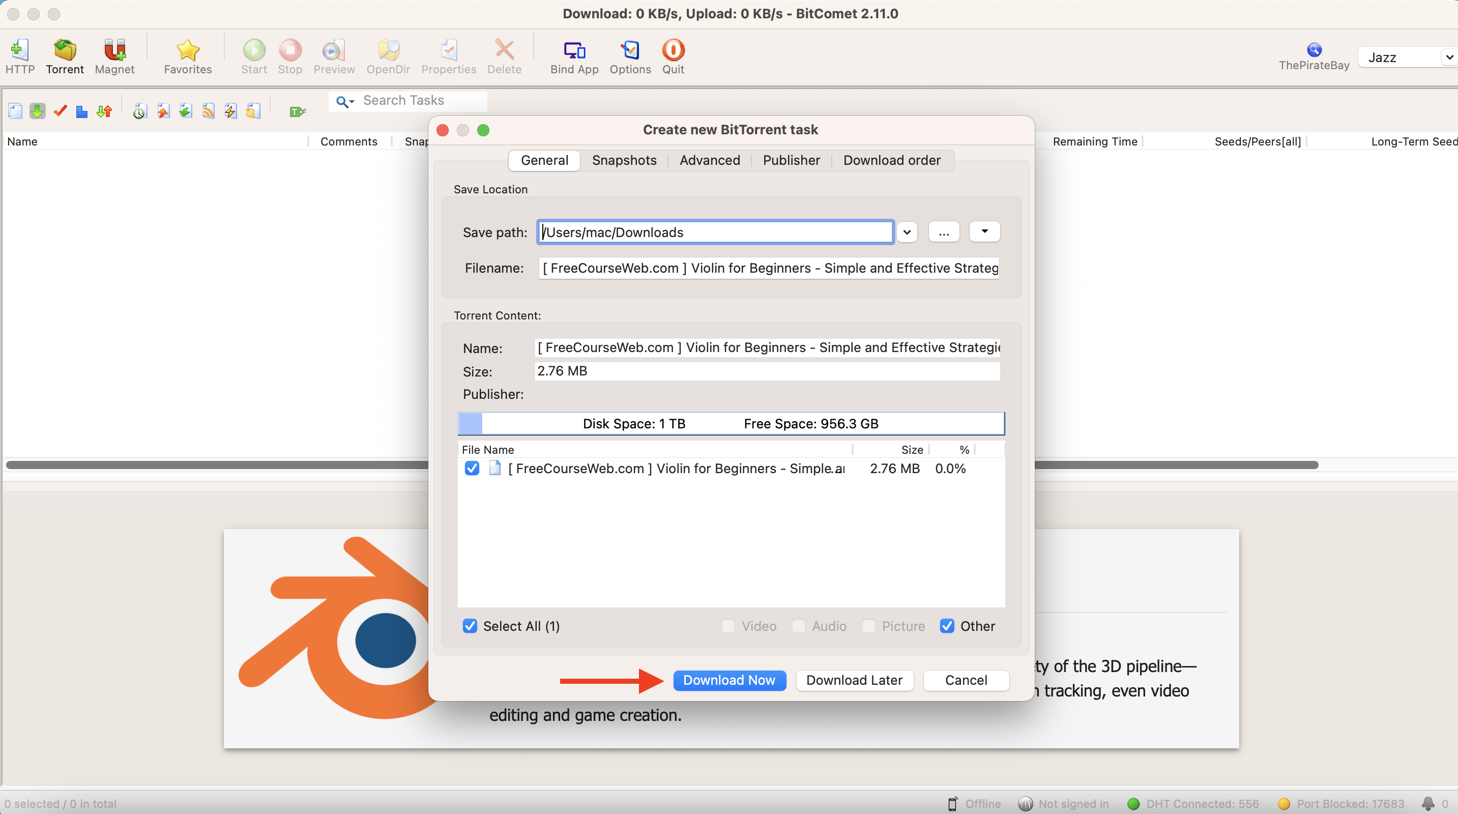Add a Magnet link task
The height and width of the screenshot is (814, 1458).
(x=114, y=56)
